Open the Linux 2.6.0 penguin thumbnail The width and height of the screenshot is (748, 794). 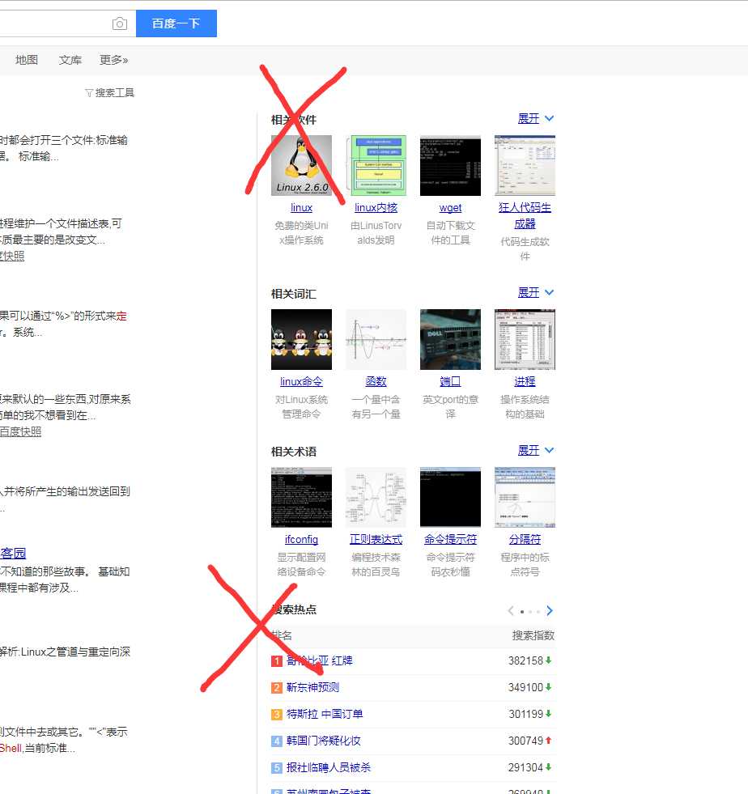click(x=301, y=166)
